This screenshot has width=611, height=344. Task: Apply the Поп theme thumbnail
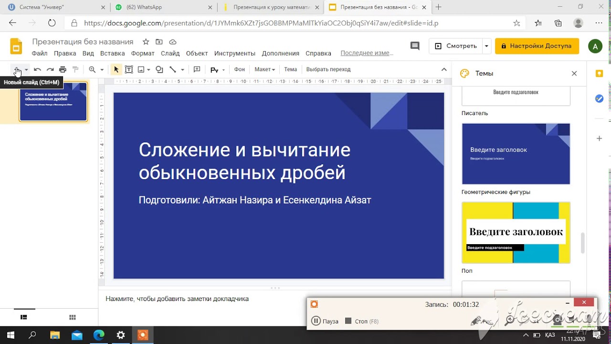pyautogui.click(x=516, y=233)
